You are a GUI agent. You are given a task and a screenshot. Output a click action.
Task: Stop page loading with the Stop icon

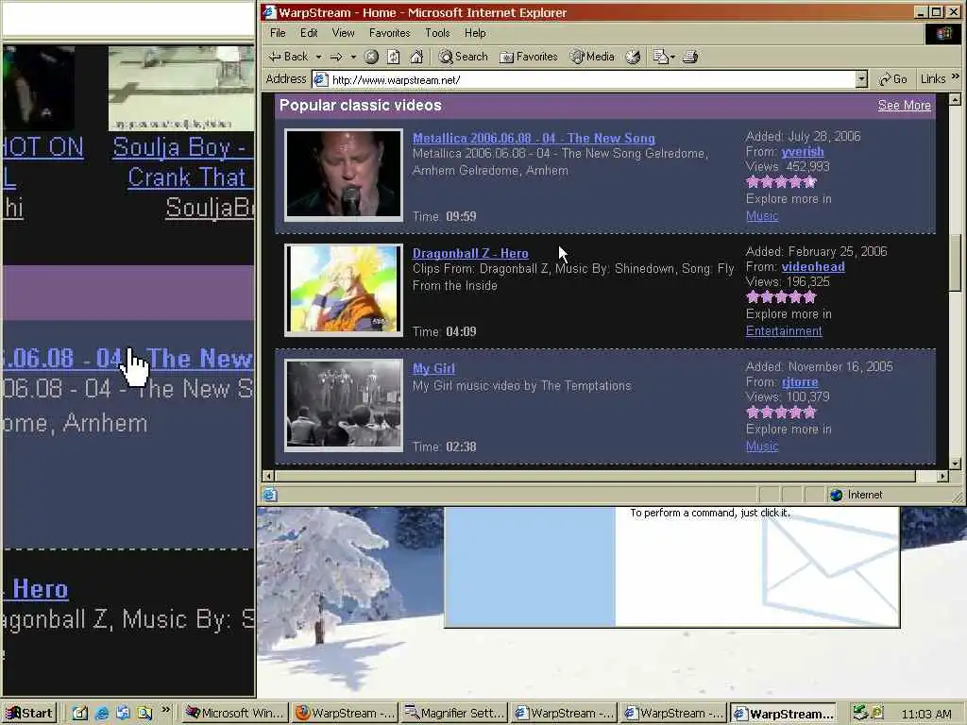coord(371,57)
